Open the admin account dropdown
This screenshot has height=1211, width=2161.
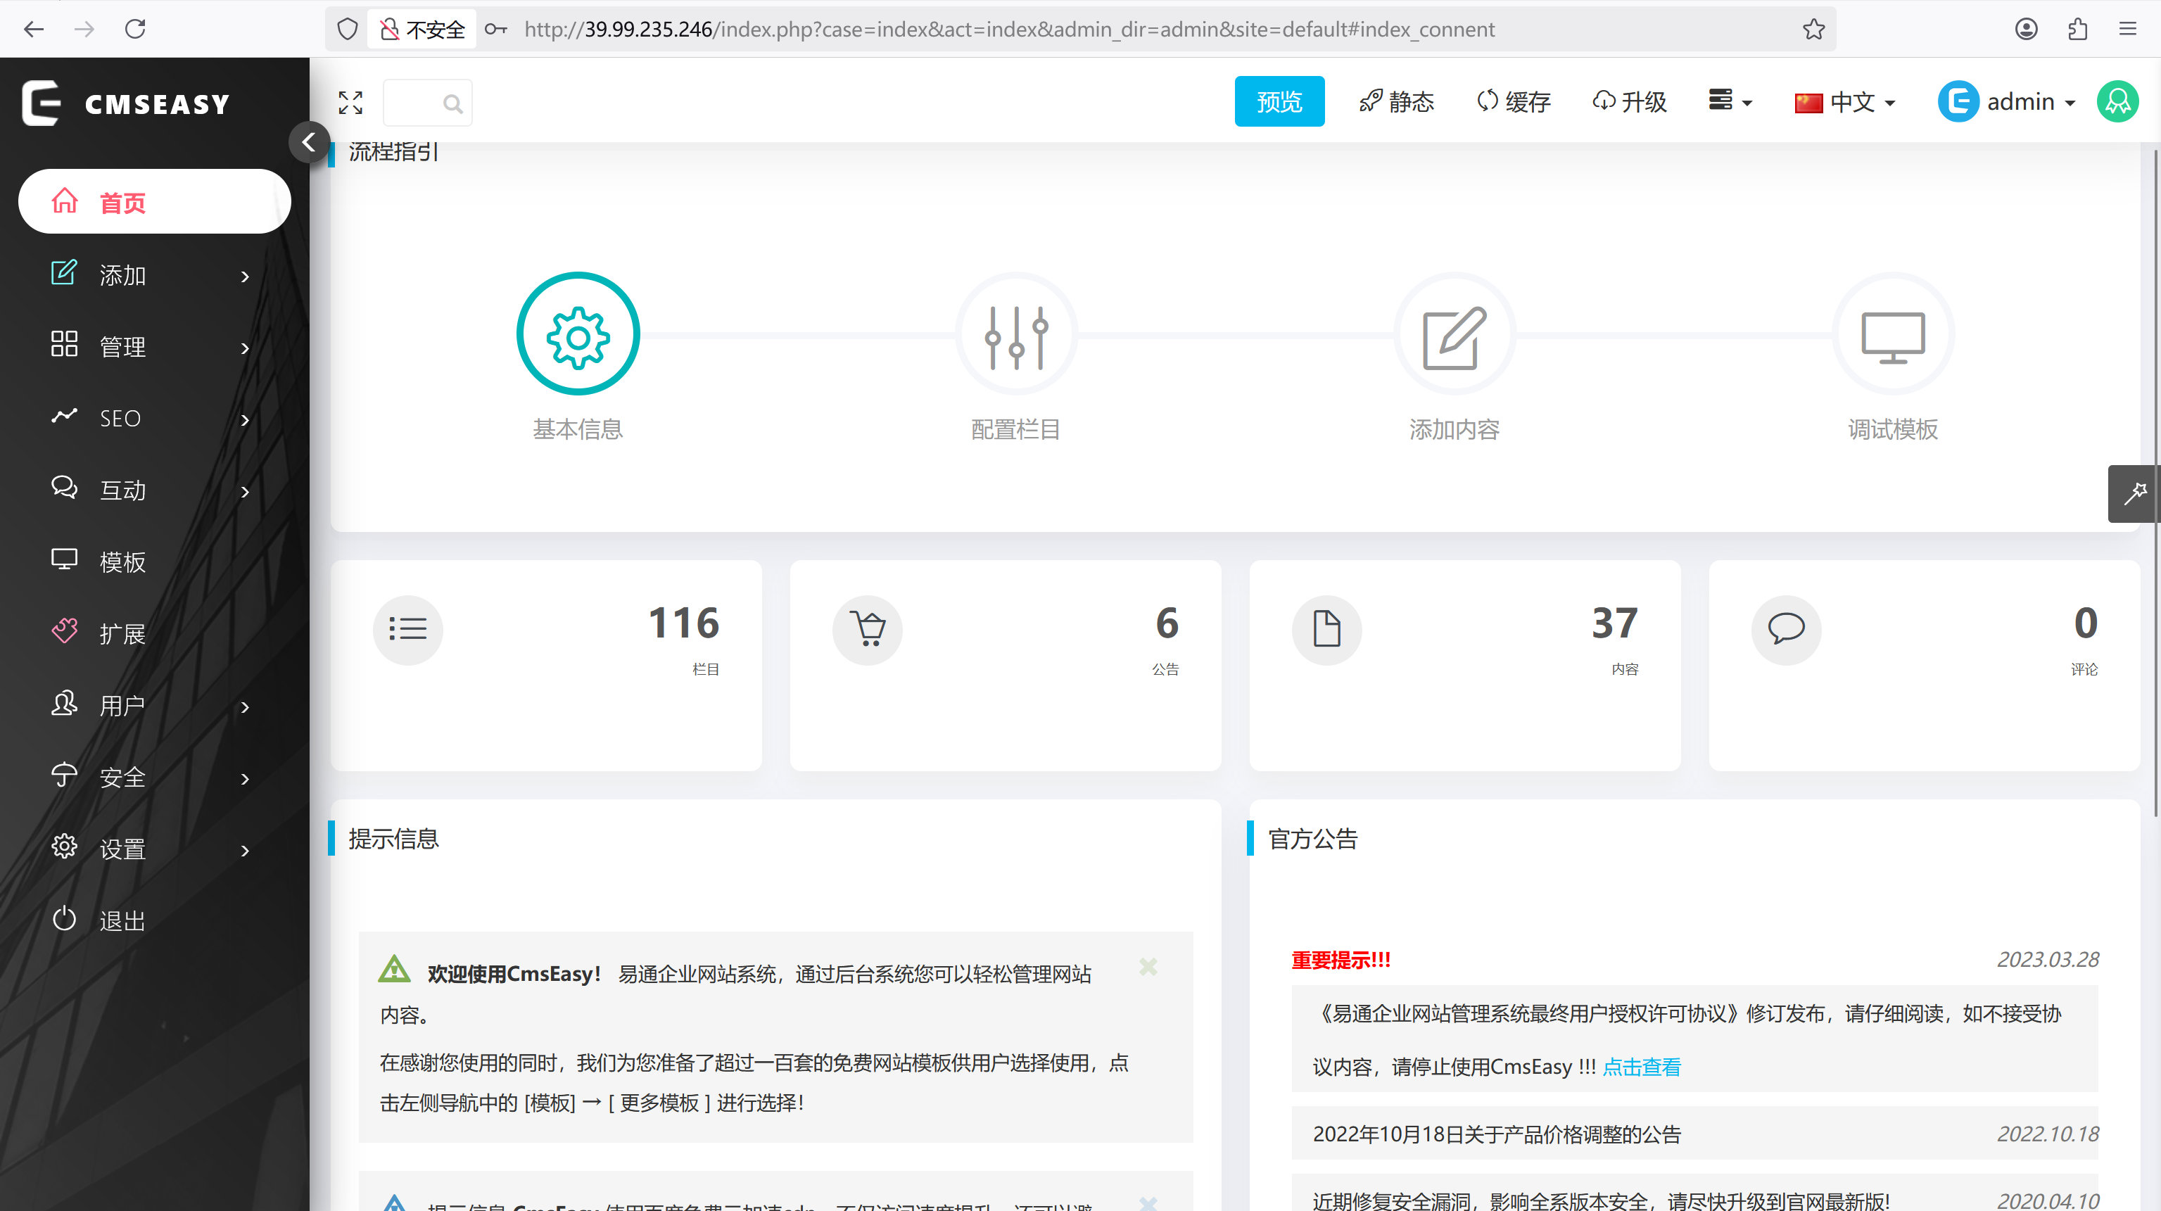[x=2007, y=101]
